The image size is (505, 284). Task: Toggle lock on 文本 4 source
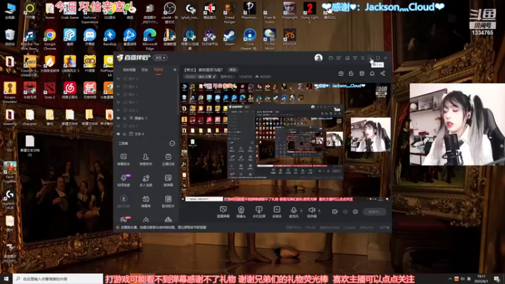pyautogui.click(x=124, y=134)
